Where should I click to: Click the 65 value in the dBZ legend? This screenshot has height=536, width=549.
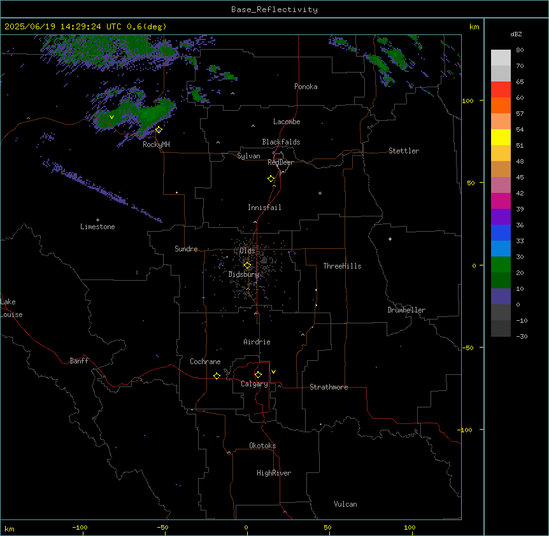(520, 82)
